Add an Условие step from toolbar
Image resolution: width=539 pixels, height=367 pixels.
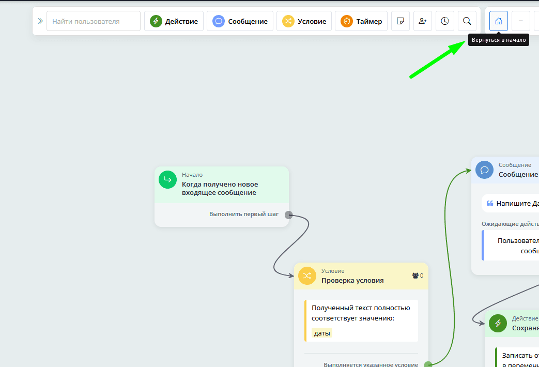tap(304, 21)
